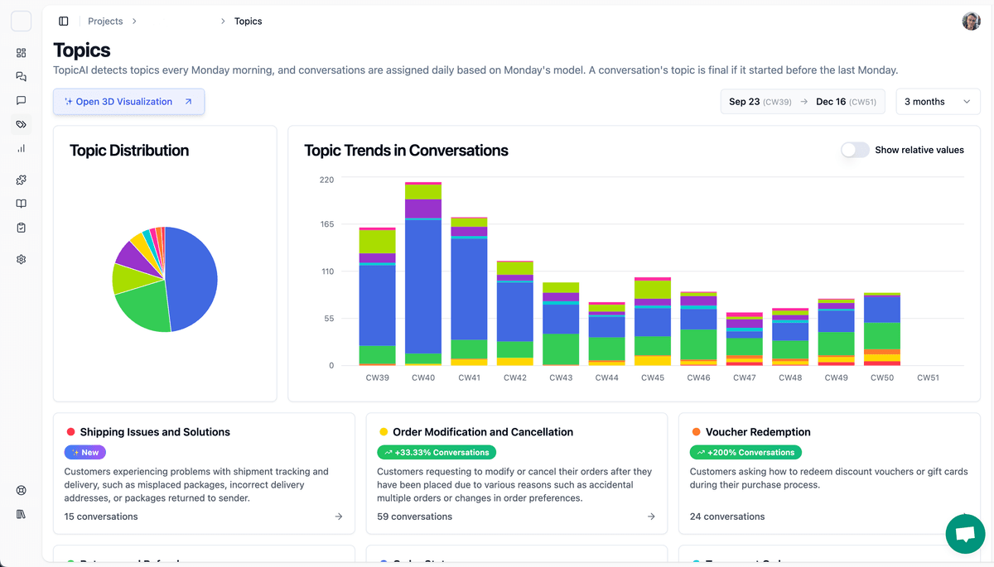Expand the Order Modification and Cancellation card arrow
The height and width of the screenshot is (567, 994).
pos(651,517)
